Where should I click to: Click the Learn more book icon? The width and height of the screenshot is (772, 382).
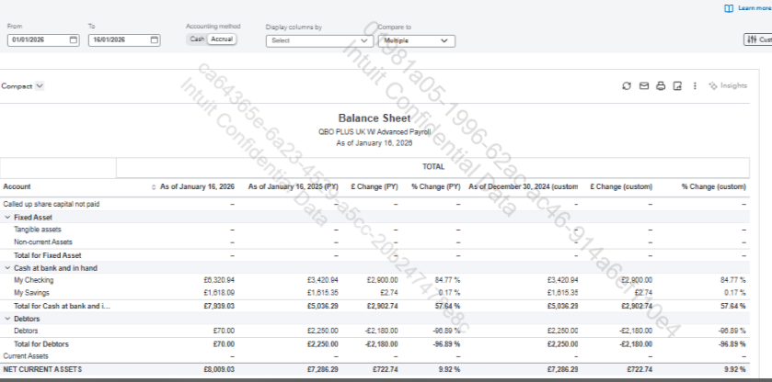pyautogui.click(x=729, y=8)
